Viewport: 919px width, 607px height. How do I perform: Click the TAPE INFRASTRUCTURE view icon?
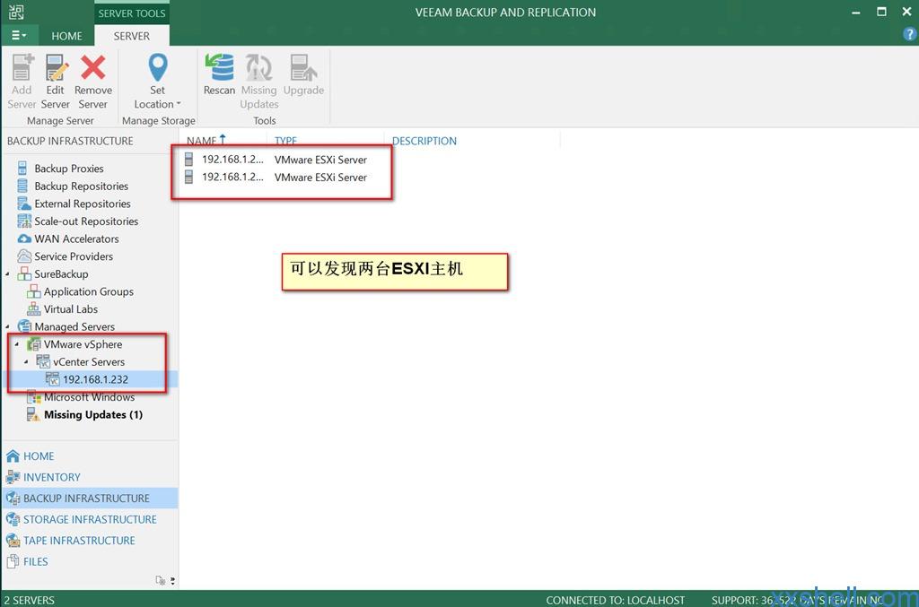(x=13, y=541)
